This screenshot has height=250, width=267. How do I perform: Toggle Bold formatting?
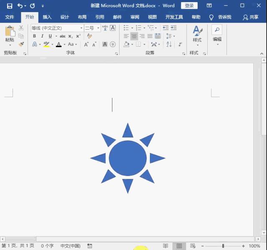click(x=34, y=36)
